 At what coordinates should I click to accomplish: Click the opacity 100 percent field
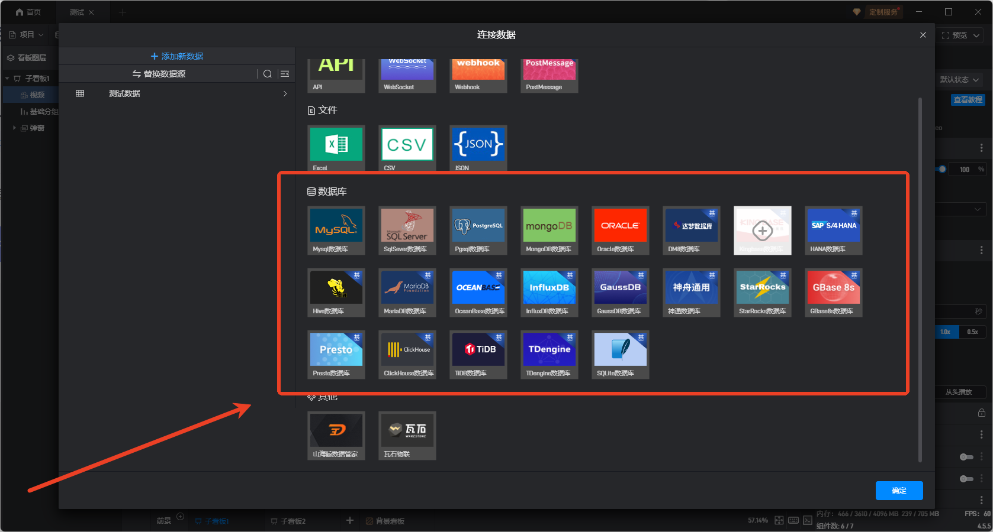click(x=967, y=170)
